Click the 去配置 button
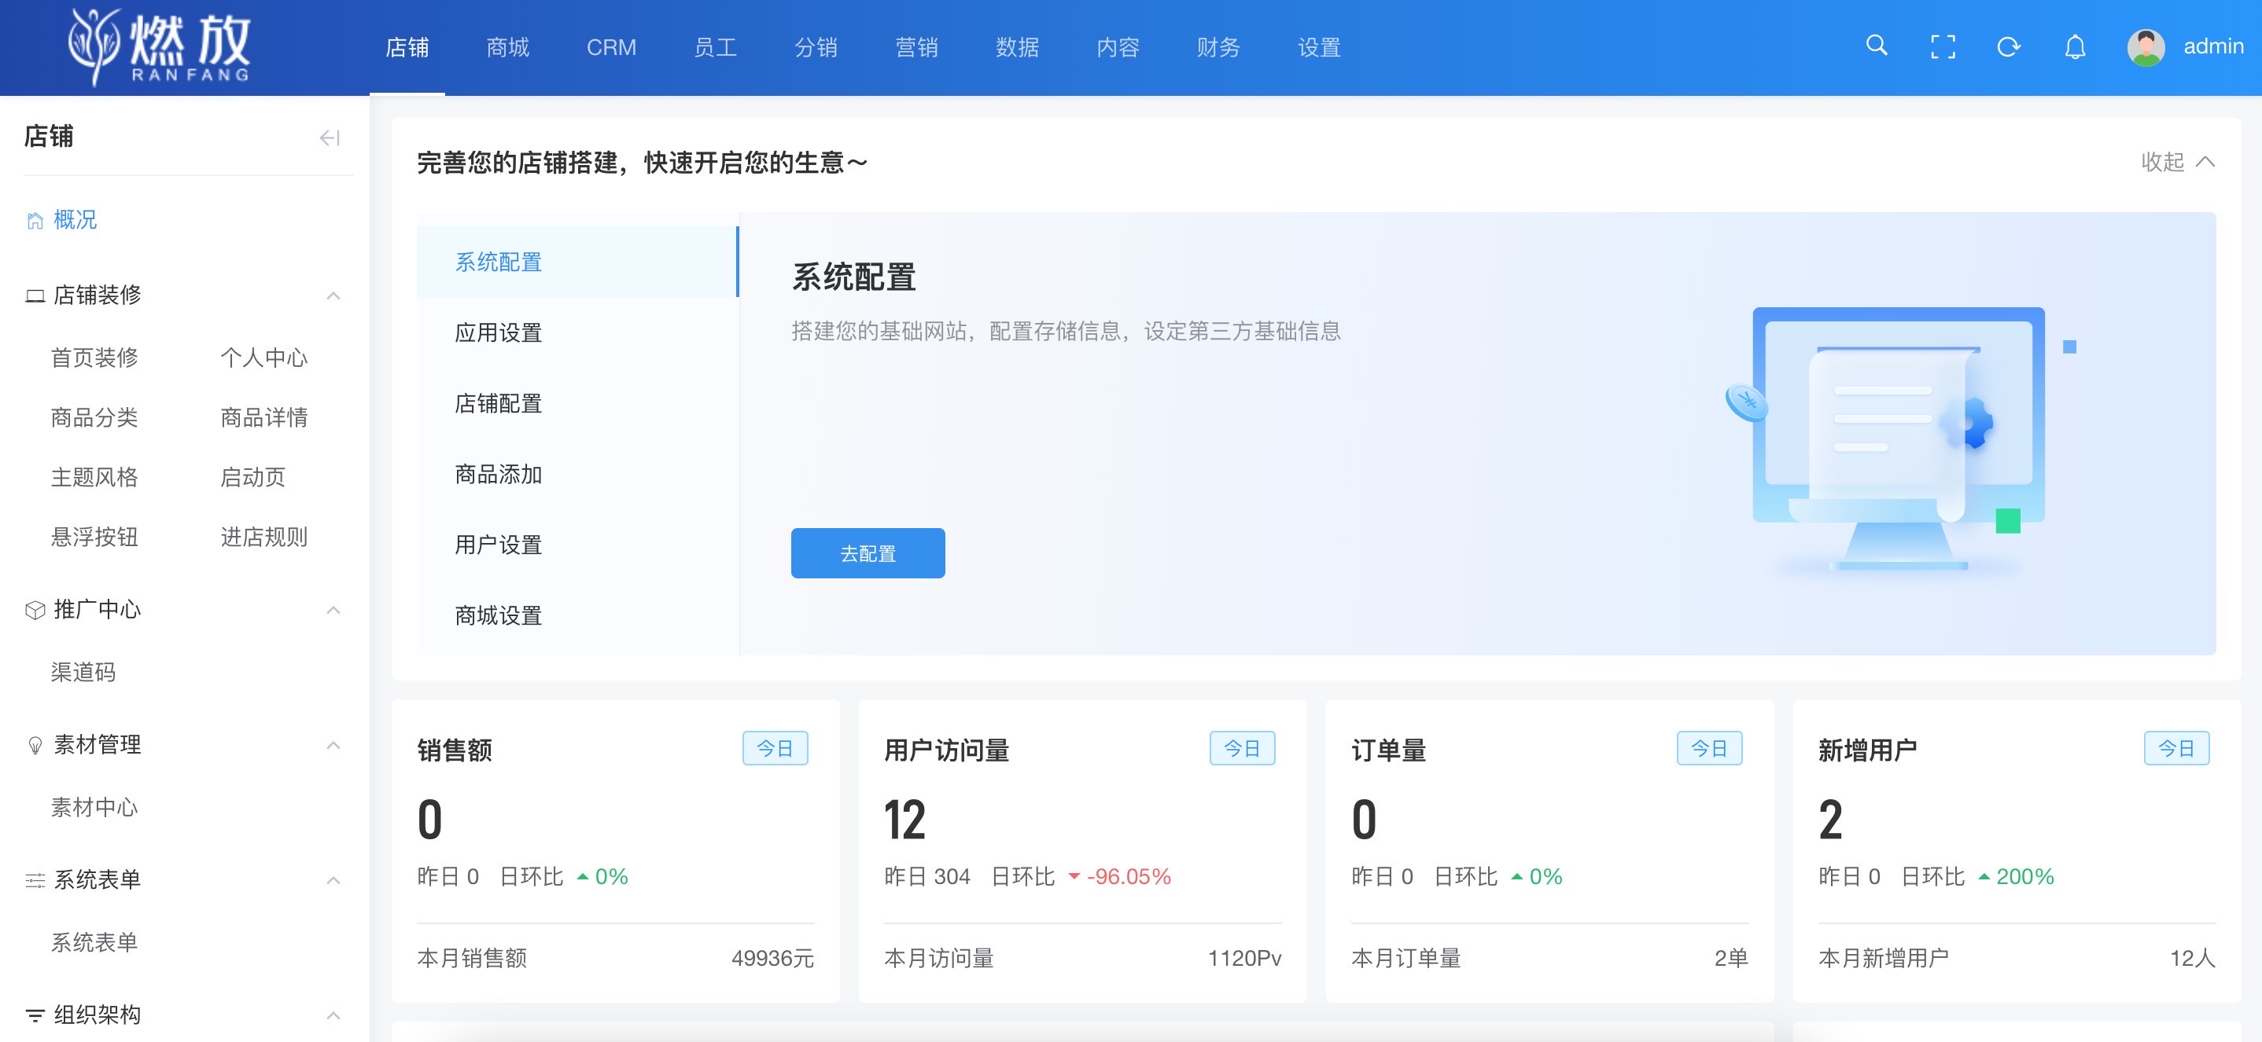This screenshot has width=2262, height=1042. coord(868,552)
